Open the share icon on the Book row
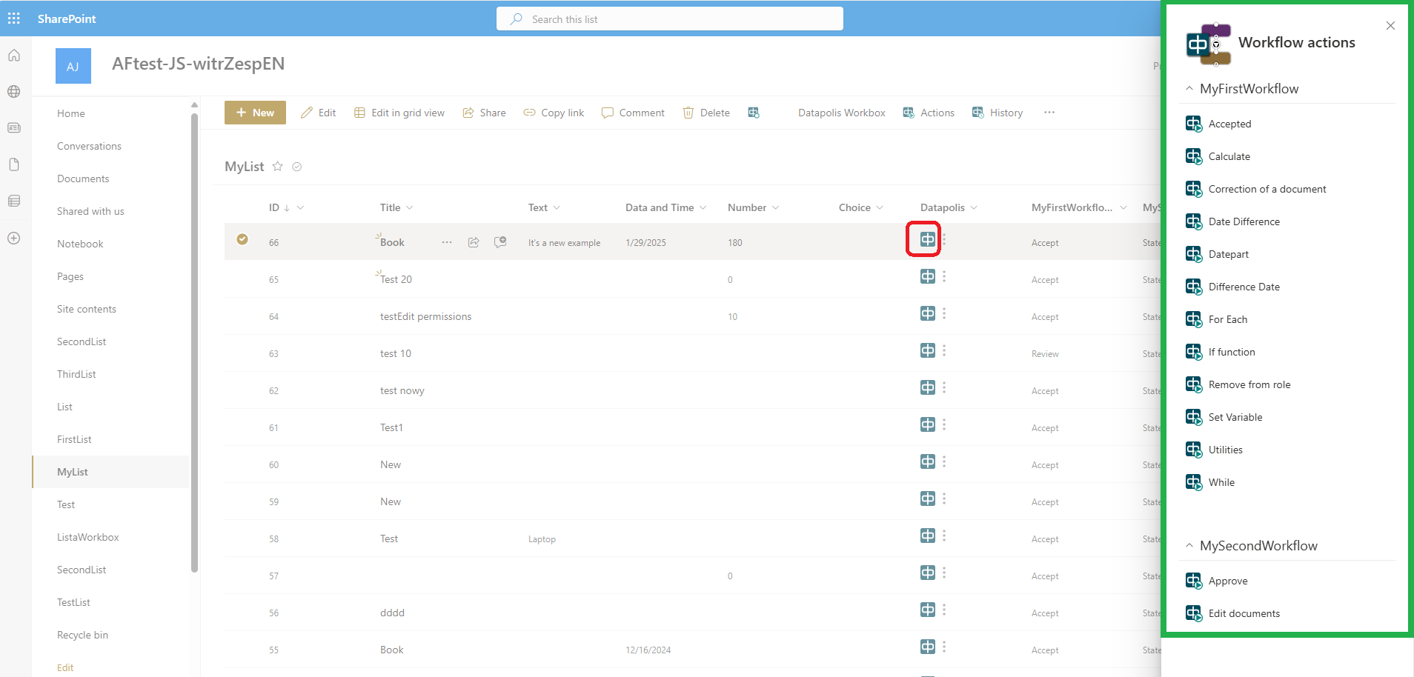1414x677 pixels. [x=474, y=242]
